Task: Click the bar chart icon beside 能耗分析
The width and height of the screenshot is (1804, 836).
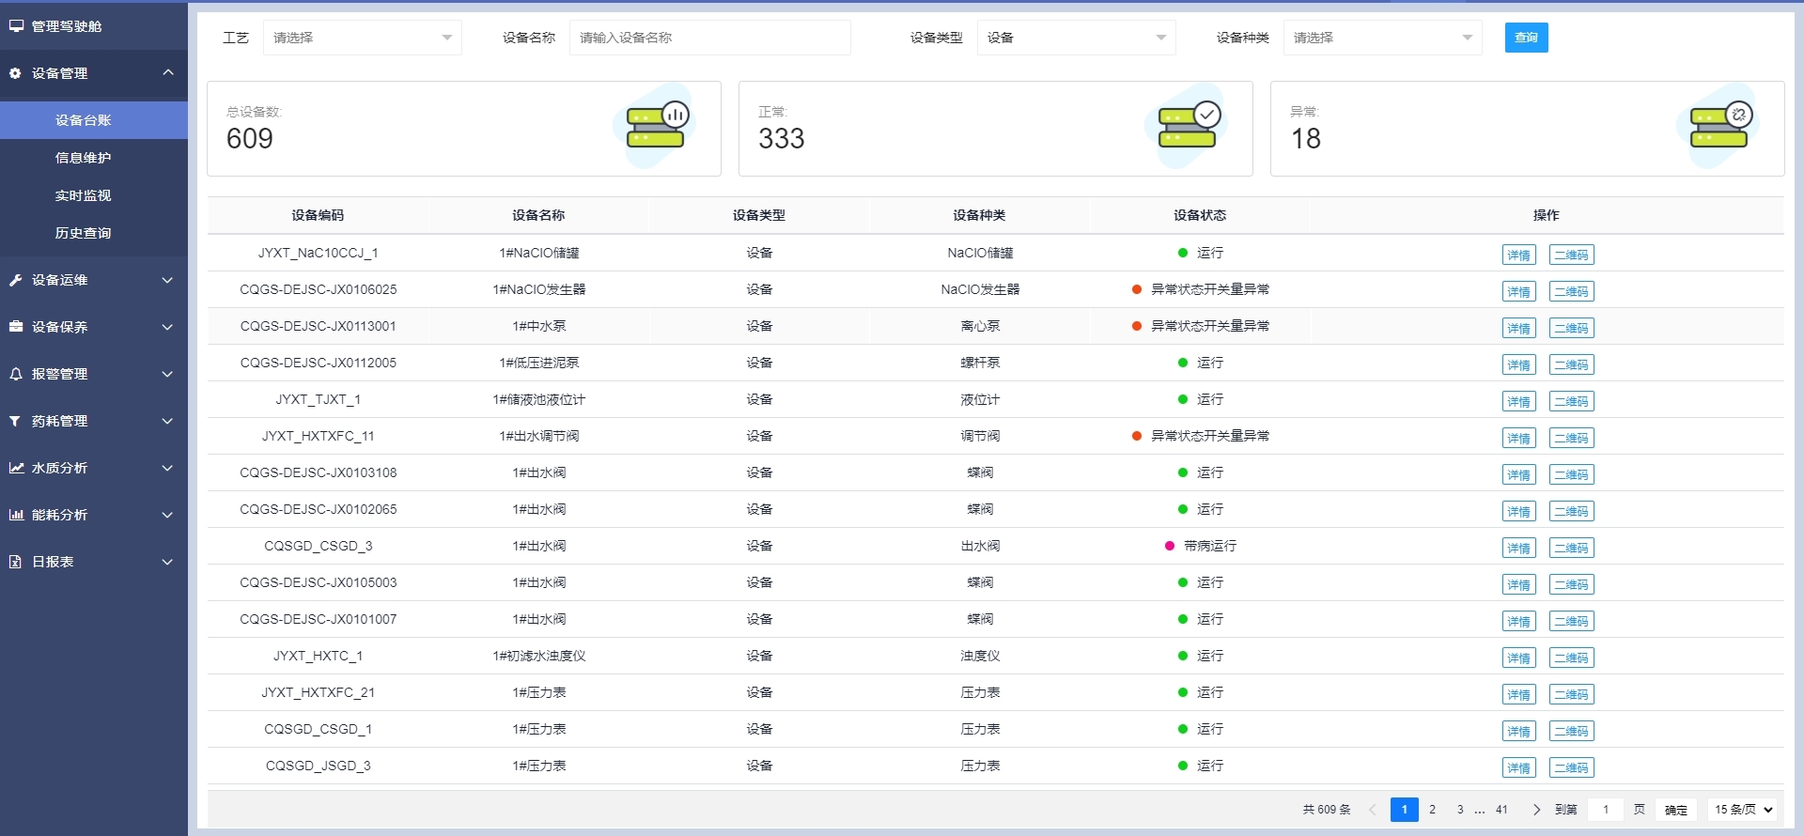Action: (16, 515)
